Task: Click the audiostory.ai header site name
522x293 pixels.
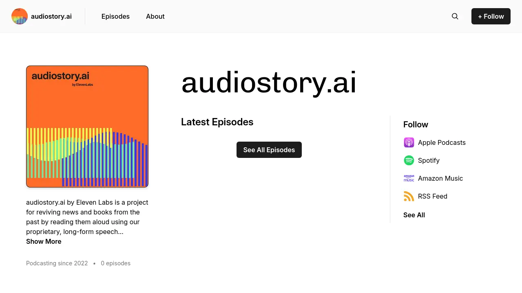Action: [51, 16]
